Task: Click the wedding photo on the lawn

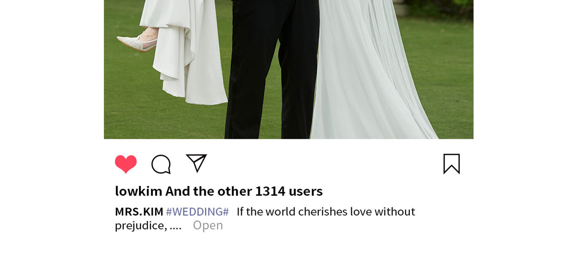Action: coord(288,69)
